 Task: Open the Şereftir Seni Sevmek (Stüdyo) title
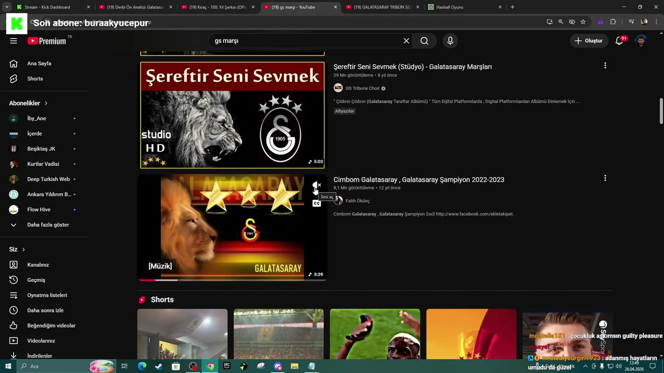[x=412, y=67]
